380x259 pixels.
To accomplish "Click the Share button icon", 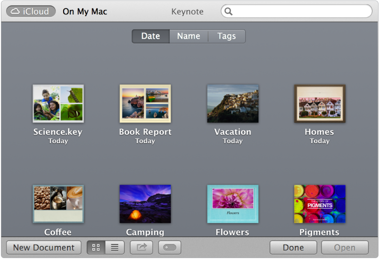I will (x=141, y=247).
